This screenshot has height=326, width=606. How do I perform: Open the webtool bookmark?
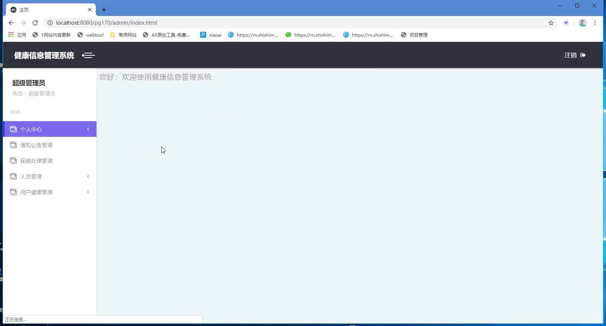pyautogui.click(x=91, y=35)
